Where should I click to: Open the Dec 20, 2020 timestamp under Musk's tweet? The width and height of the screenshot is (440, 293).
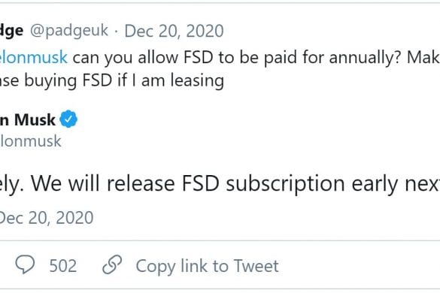(x=47, y=218)
